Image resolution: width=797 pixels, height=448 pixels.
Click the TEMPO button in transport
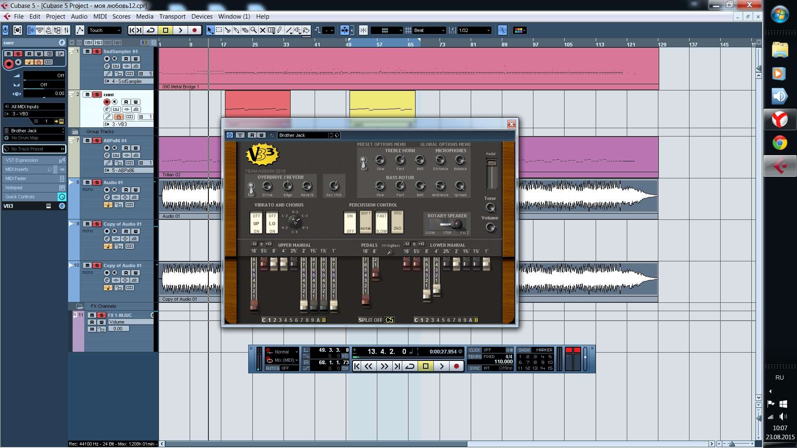tap(475, 357)
